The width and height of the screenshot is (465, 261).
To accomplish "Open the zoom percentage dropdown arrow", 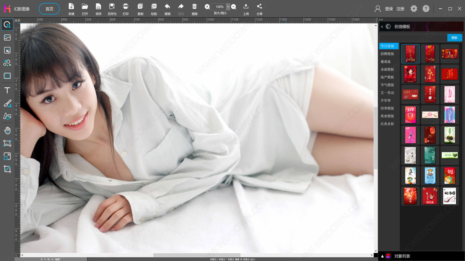I will 228,7.
